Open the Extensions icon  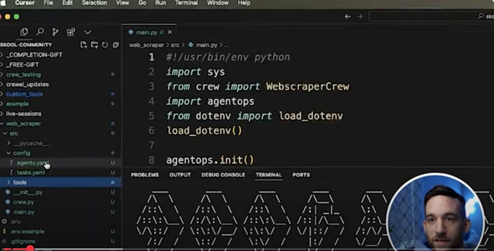(71, 32)
